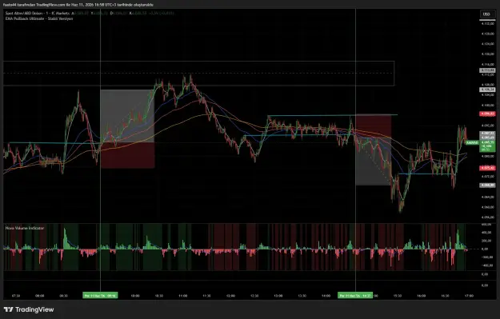
Task: Click the upper red price tag near 4.096
Action: click(x=487, y=114)
